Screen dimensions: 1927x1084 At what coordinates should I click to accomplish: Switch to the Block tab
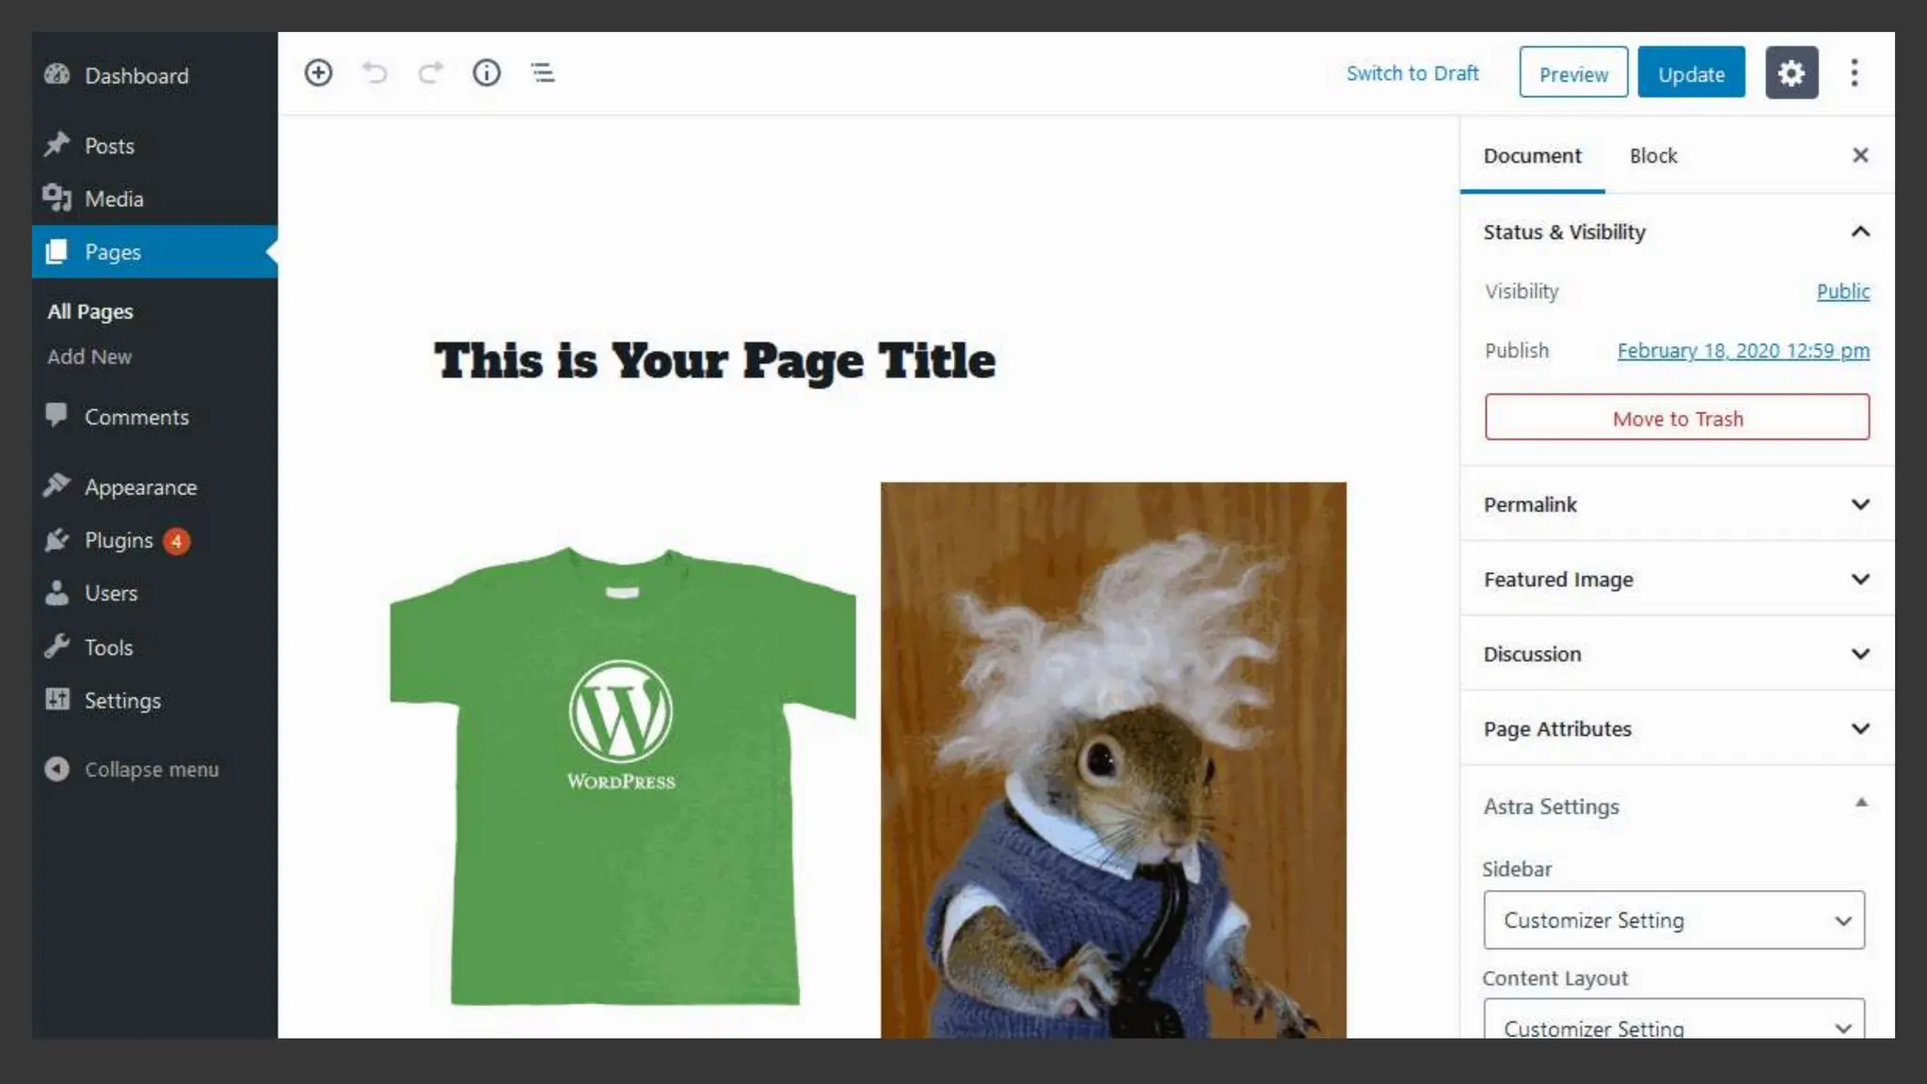tap(1652, 155)
